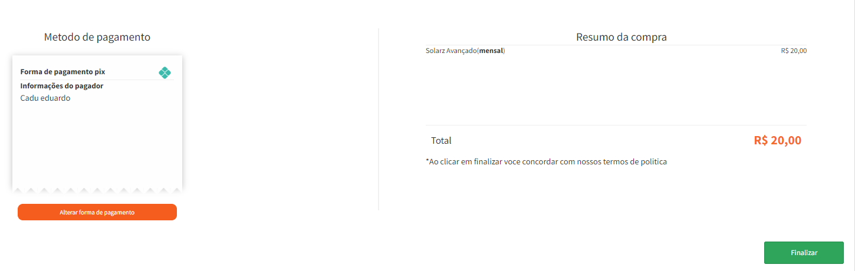This screenshot has height=271, width=855.
Task: Click the blank area of the payment receipt card
Action: (x=97, y=147)
